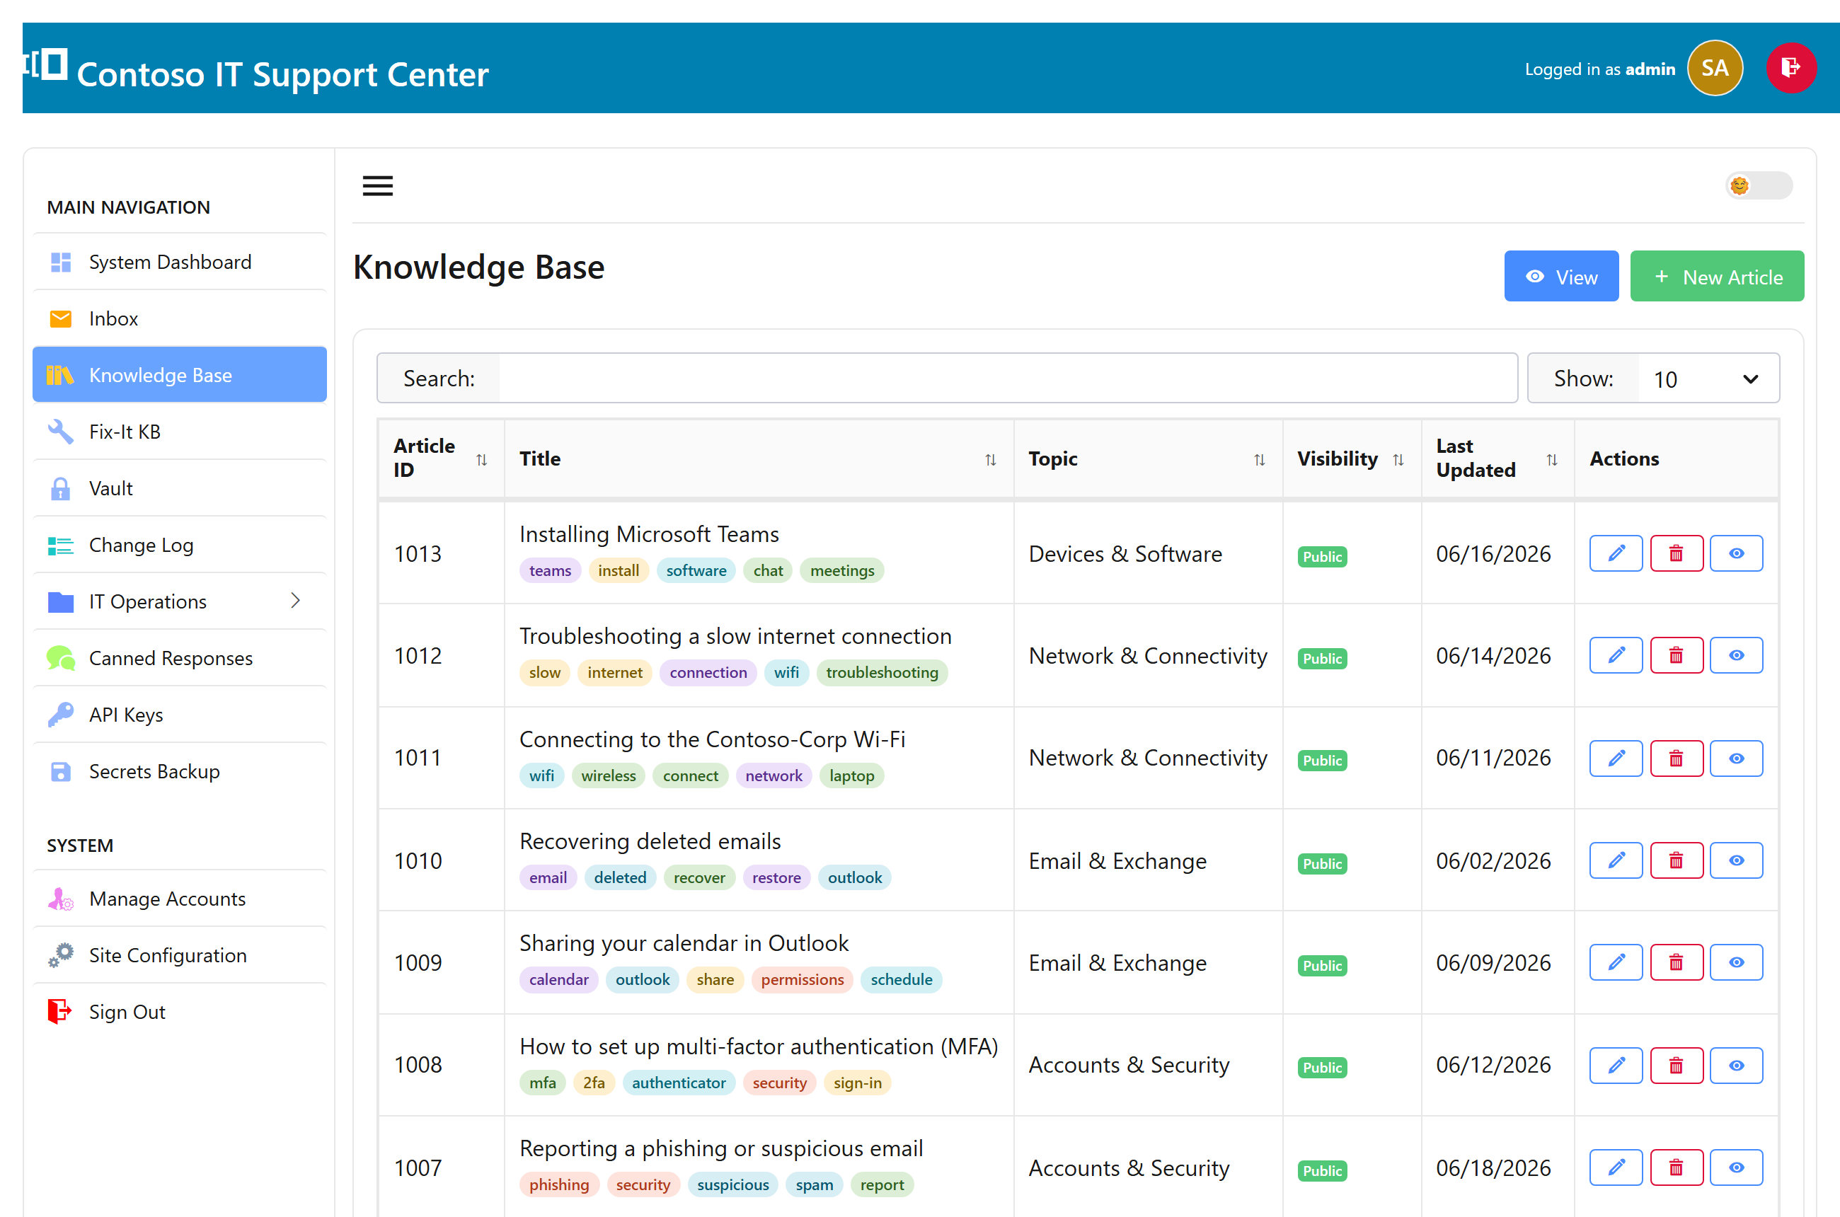Open System Dashboard in navigation

[179, 263]
